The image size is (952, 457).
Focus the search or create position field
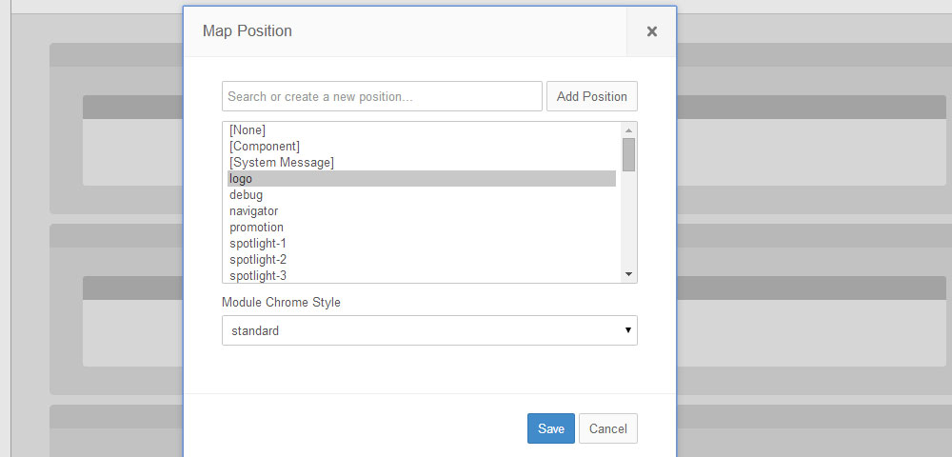[x=382, y=96]
